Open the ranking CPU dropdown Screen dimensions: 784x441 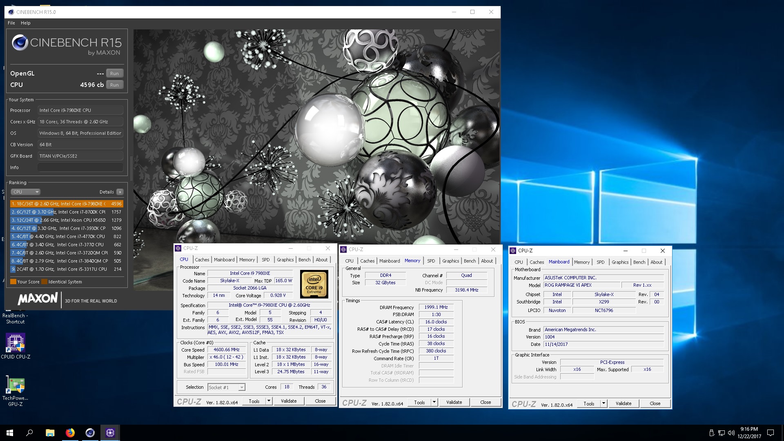pos(25,192)
